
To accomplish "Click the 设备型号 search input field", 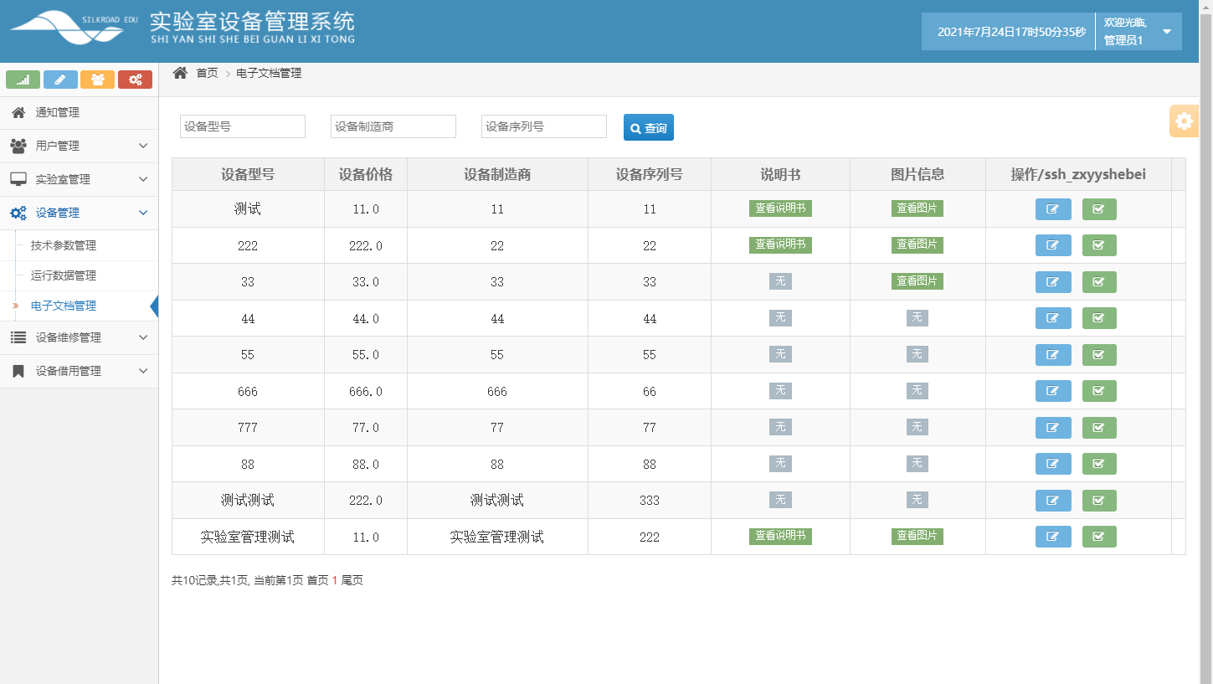I will pyautogui.click(x=242, y=126).
